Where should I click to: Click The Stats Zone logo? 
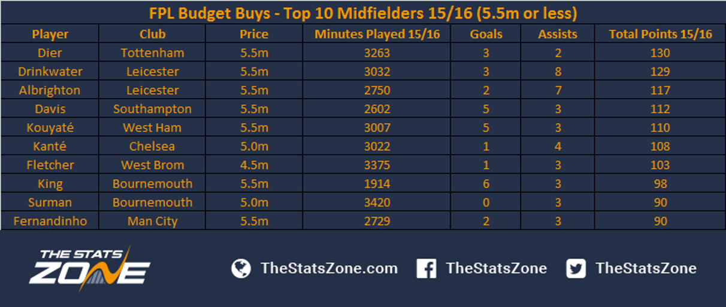click(x=90, y=269)
